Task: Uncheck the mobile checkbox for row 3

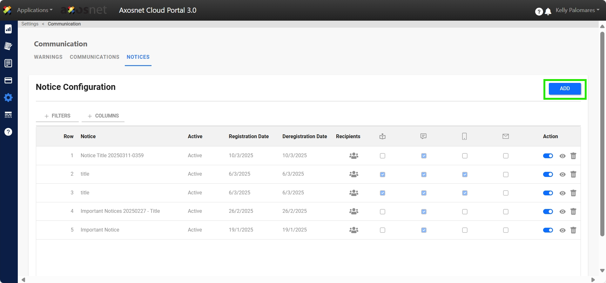Action: (465, 193)
